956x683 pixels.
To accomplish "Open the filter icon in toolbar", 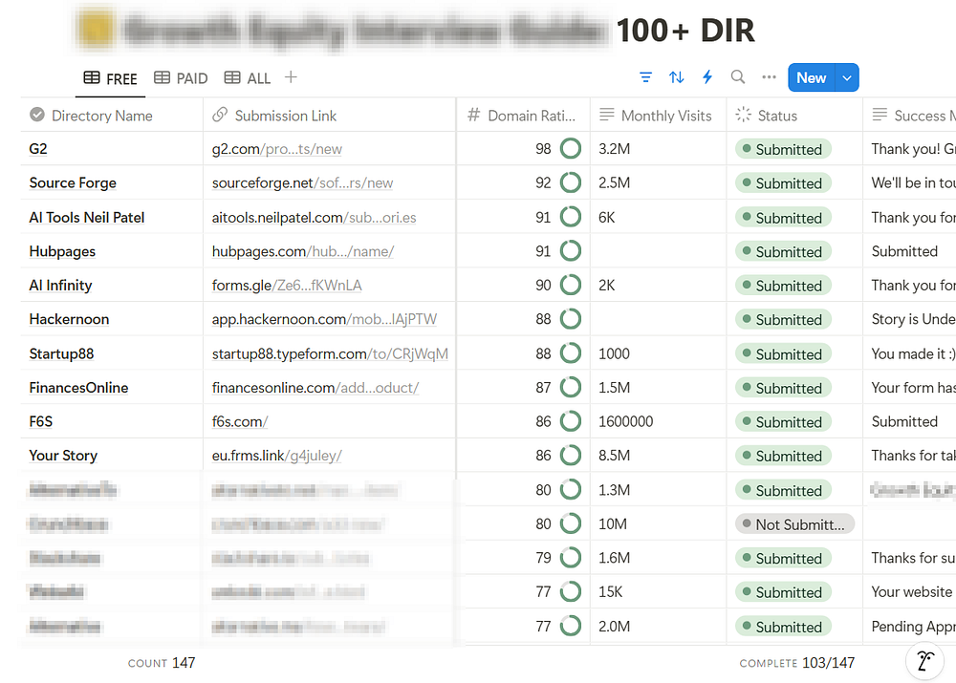I will click(645, 77).
